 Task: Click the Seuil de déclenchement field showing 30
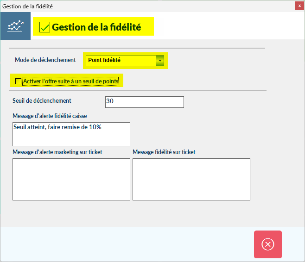[145, 102]
